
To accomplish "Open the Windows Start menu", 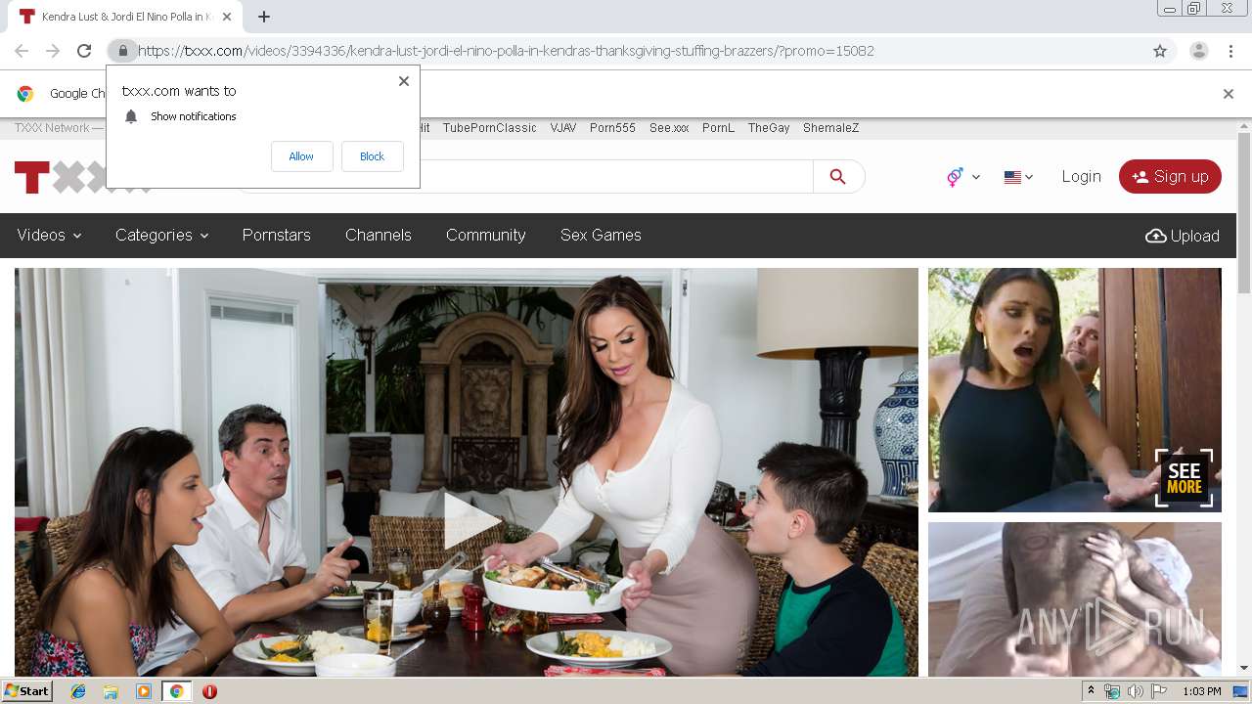I will coord(26,691).
